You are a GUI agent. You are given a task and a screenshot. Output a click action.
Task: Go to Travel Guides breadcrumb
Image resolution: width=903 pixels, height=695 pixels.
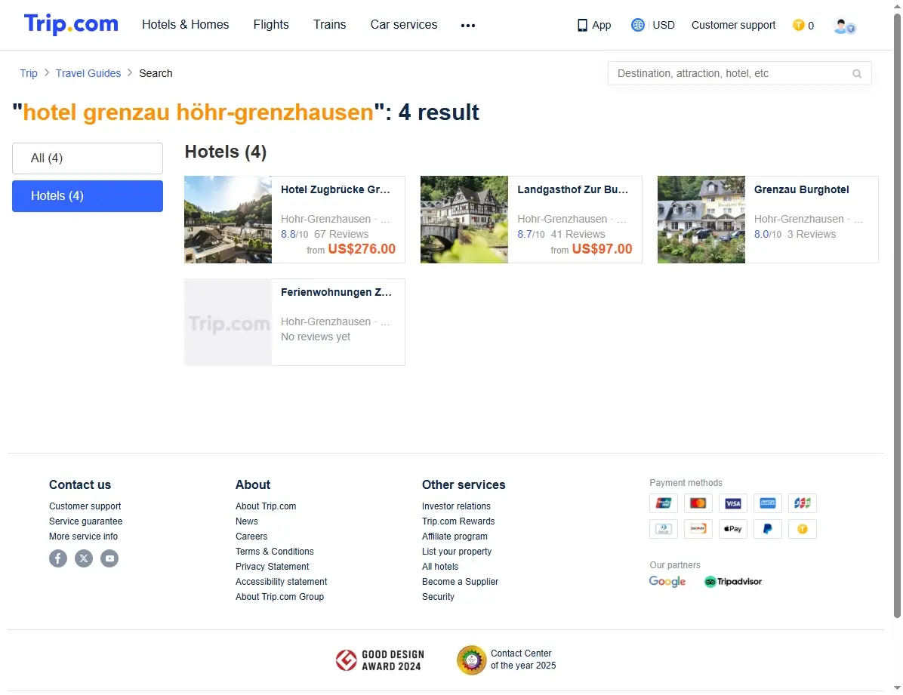pyautogui.click(x=88, y=73)
